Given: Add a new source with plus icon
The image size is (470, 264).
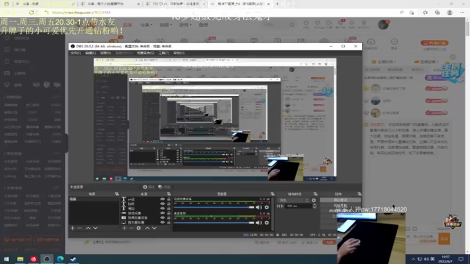Looking at the screenshot, I should [x=125, y=228].
